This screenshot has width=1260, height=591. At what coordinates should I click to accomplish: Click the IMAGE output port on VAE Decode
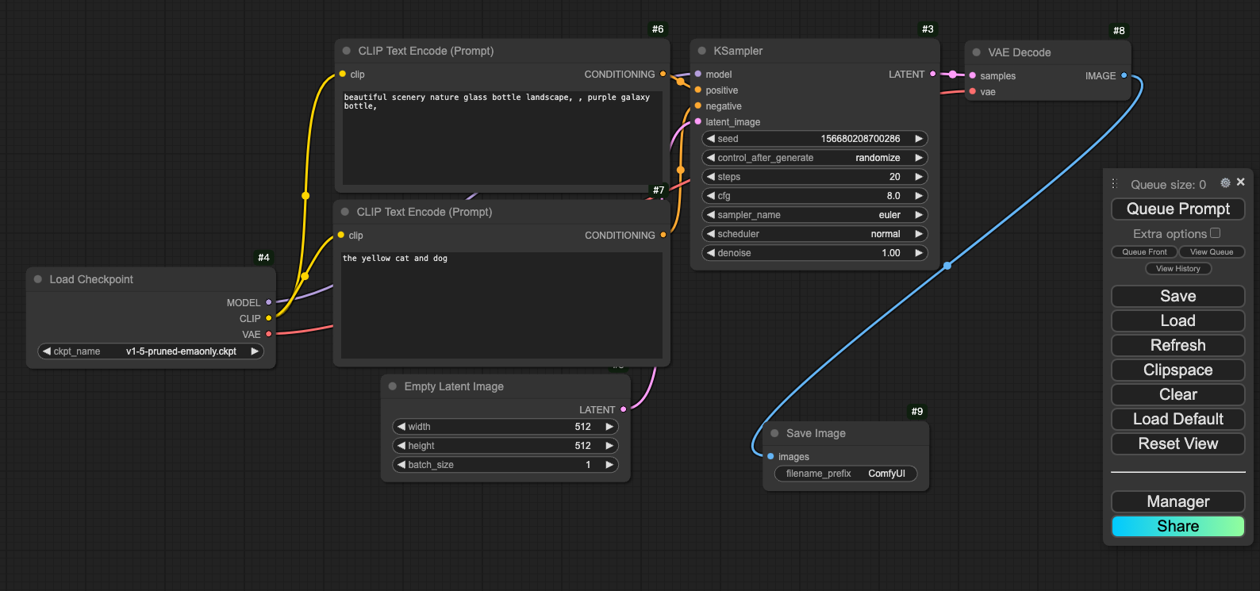point(1124,75)
